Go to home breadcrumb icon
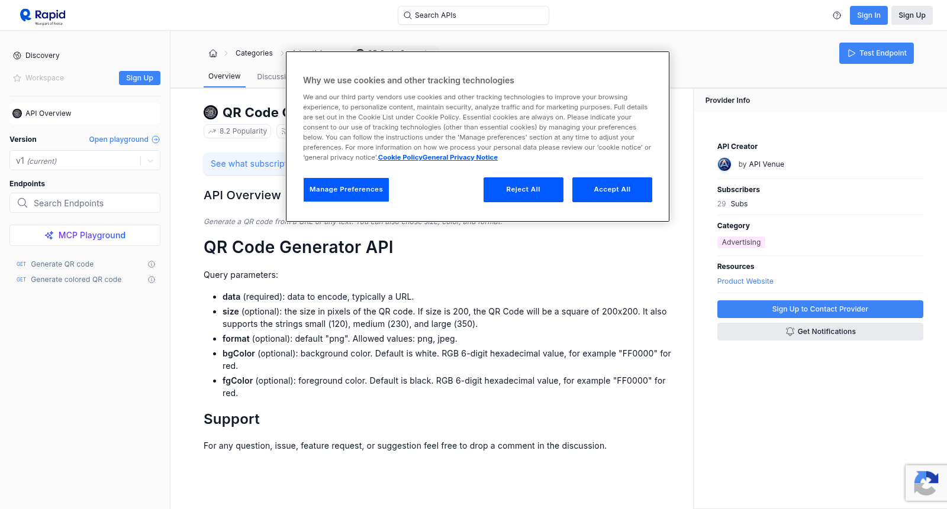 (x=213, y=53)
